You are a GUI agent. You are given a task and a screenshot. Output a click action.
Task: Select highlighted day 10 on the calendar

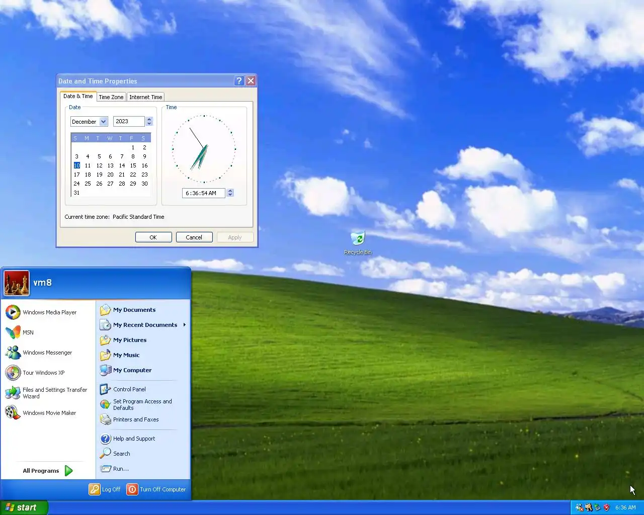tap(76, 165)
